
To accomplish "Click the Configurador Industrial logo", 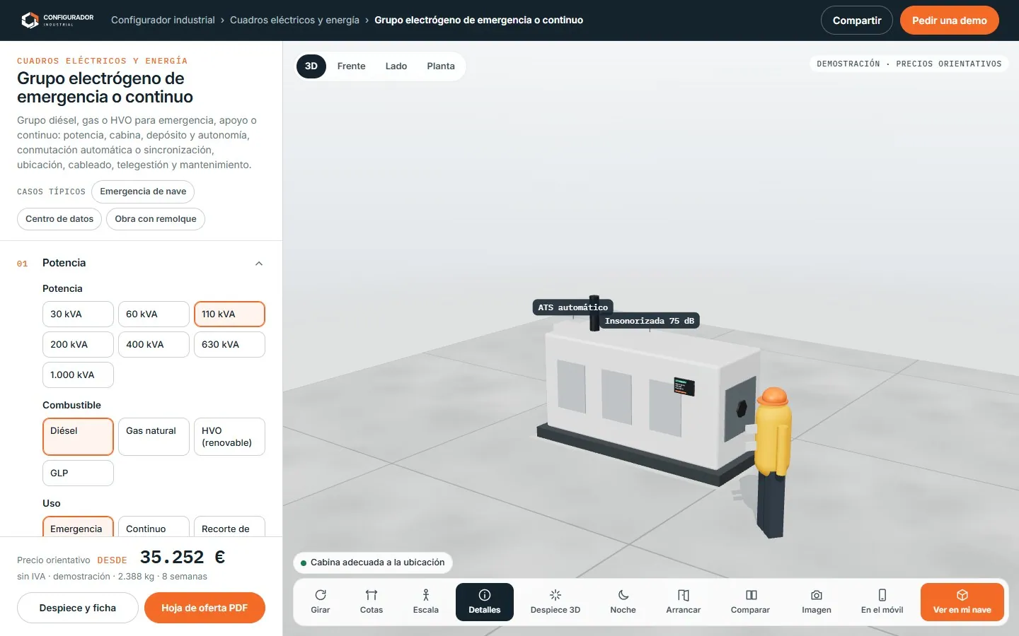I will pos(57,20).
